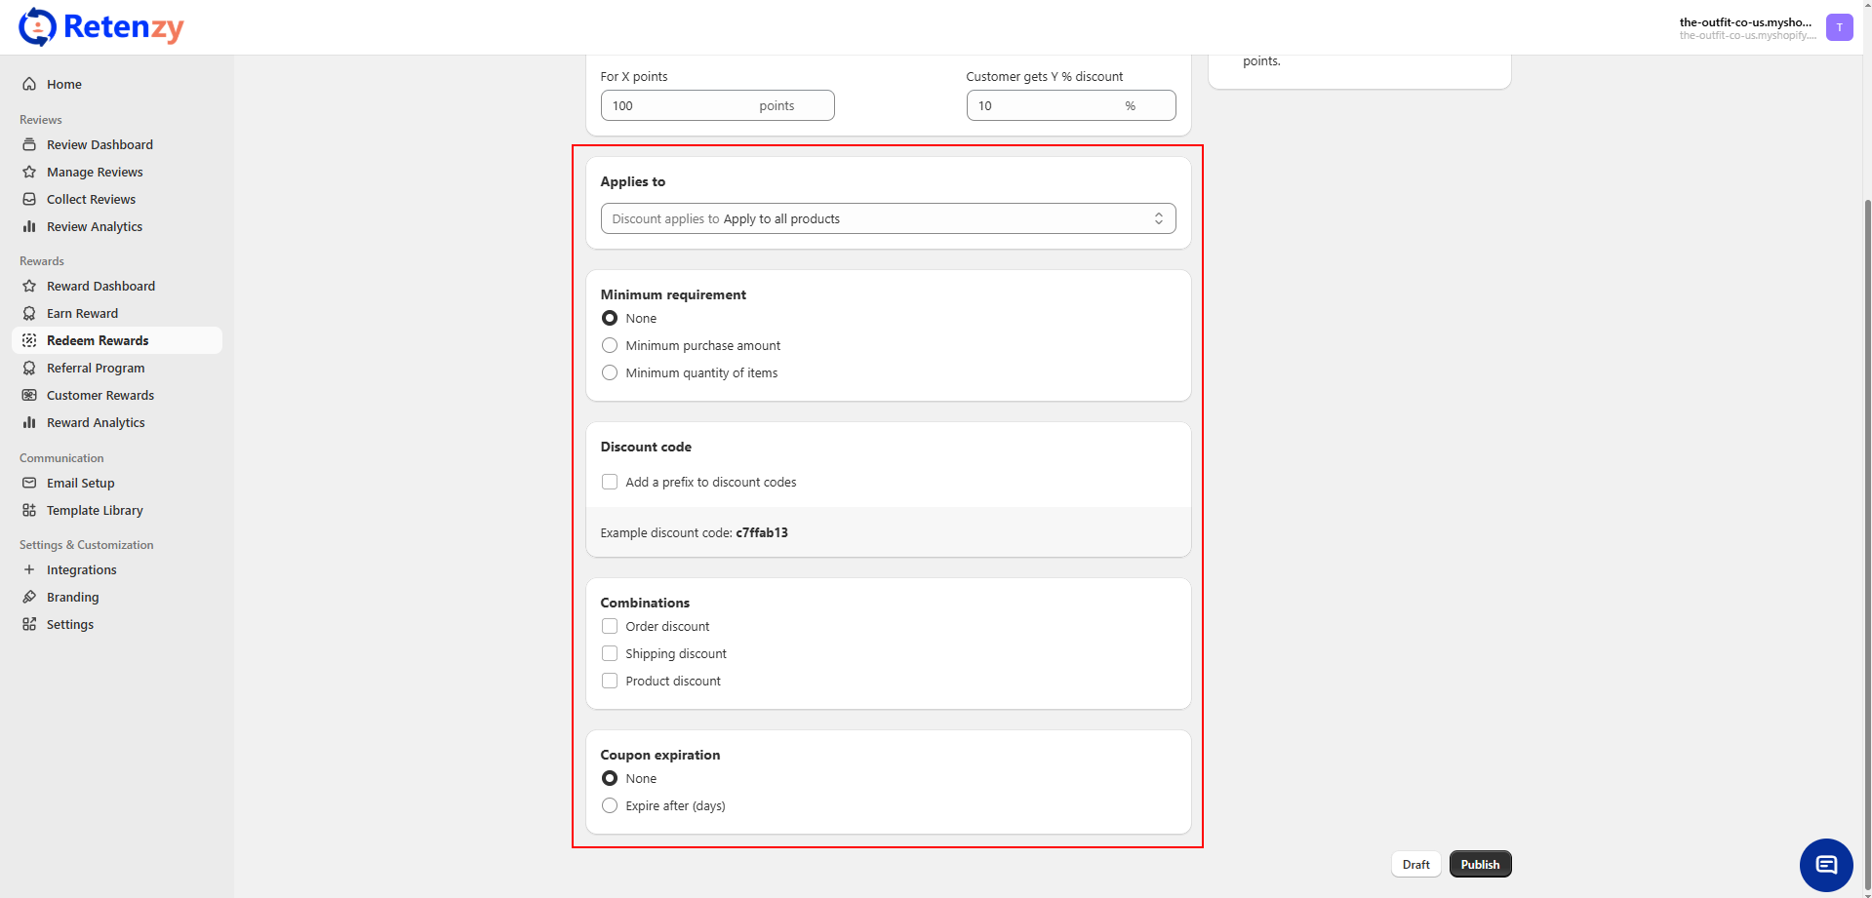Screen dimensions: 1872x898
Task: Check the Order discount combination
Action: (610, 626)
